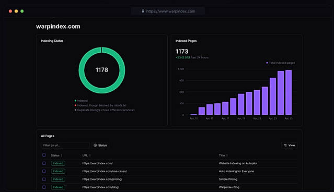Click title 'Website Indexing on Autopilot'
The image size is (334, 192).
(x=238, y=163)
